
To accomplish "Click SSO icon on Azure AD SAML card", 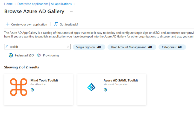I will pos(105,90).
